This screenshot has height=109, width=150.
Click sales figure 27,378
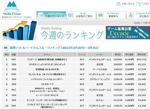[x=142, y=69]
